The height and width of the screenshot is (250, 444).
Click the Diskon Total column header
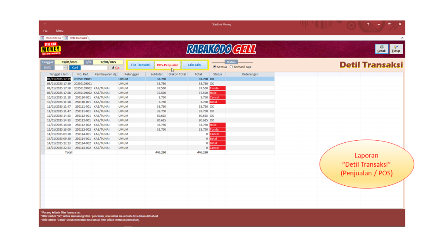pyautogui.click(x=177, y=74)
